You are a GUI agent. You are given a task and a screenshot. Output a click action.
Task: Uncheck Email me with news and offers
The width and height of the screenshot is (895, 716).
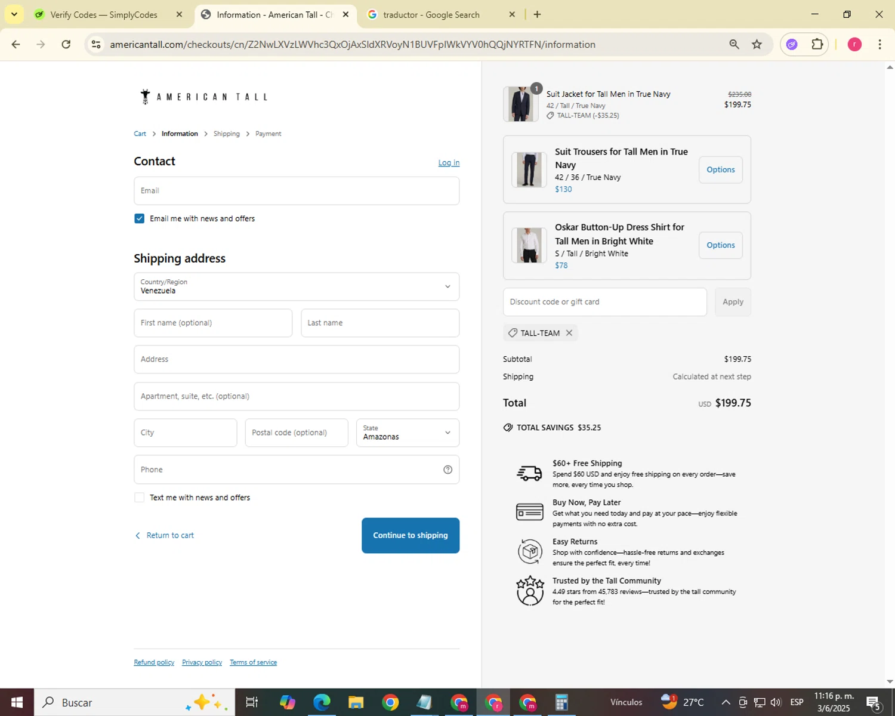coord(139,218)
